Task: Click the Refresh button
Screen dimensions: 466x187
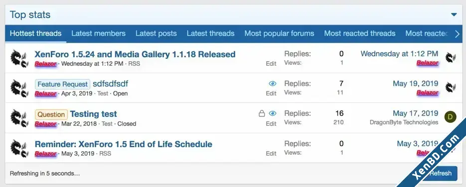Action: click(440, 174)
